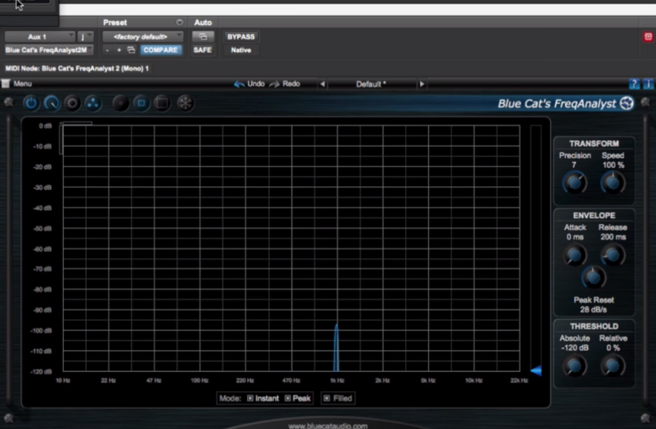Open the Preset menu arrow

pos(179,22)
